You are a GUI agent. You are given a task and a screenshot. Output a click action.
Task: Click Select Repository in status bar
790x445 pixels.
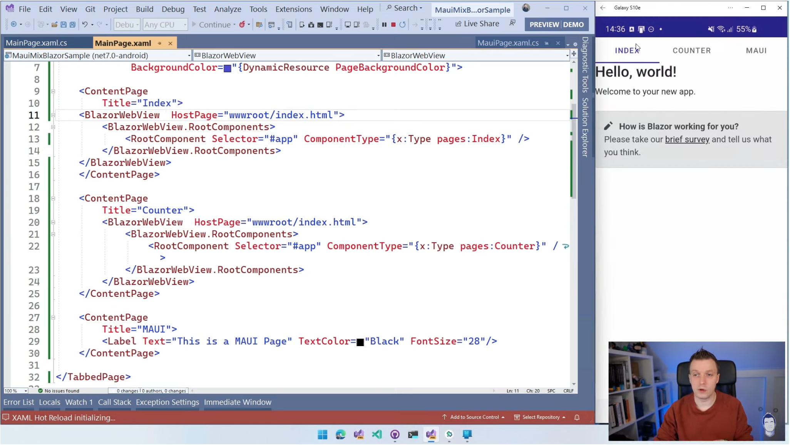click(x=540, y=417)
